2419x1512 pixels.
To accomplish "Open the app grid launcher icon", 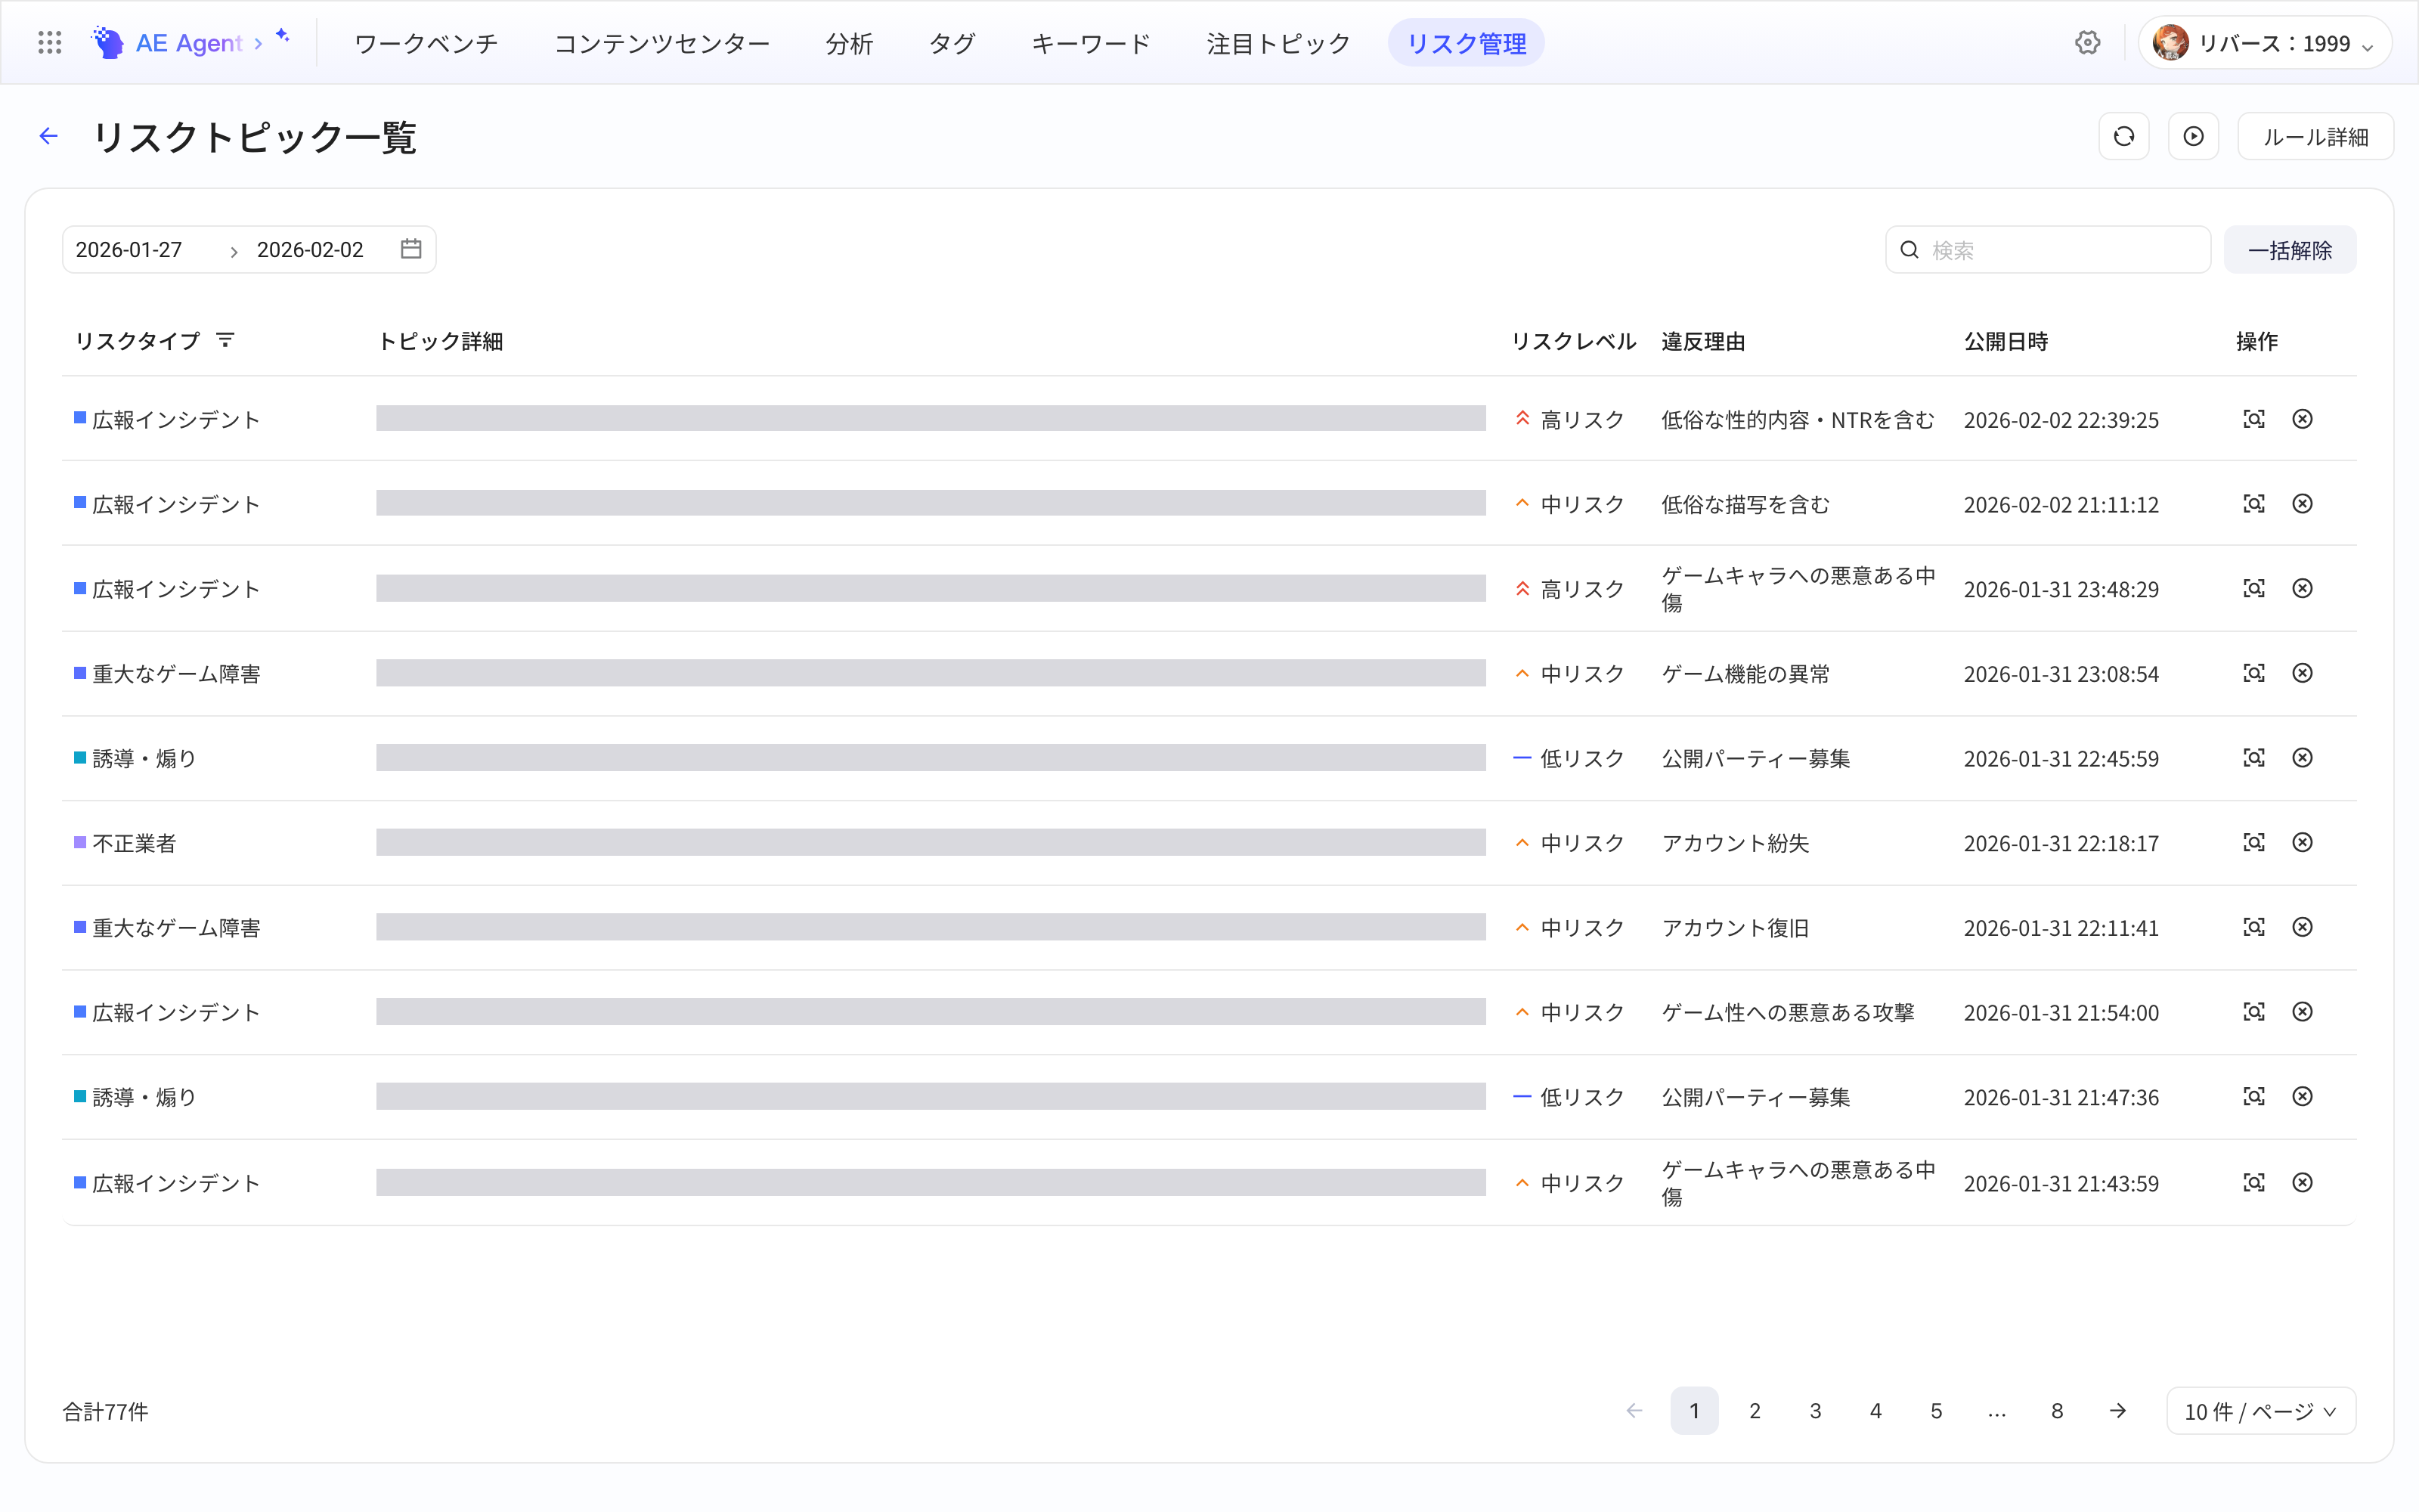I will (x=49, y=42).
